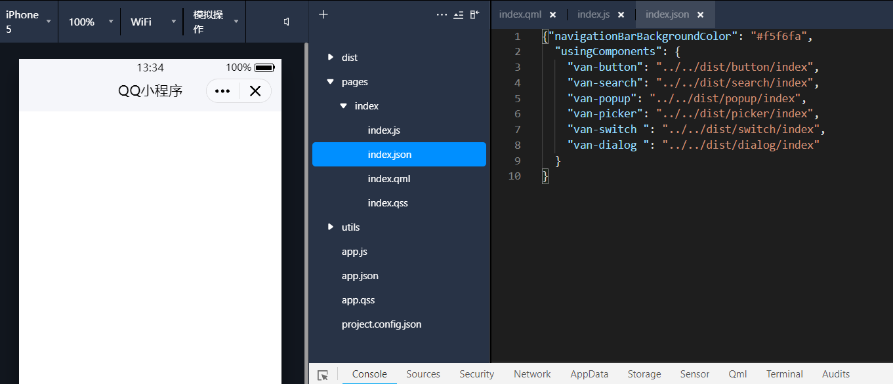Viewport: 893px width, 384px height.
Task: Open the Terminal devtools tab
Action: click(x=785, y=374)
